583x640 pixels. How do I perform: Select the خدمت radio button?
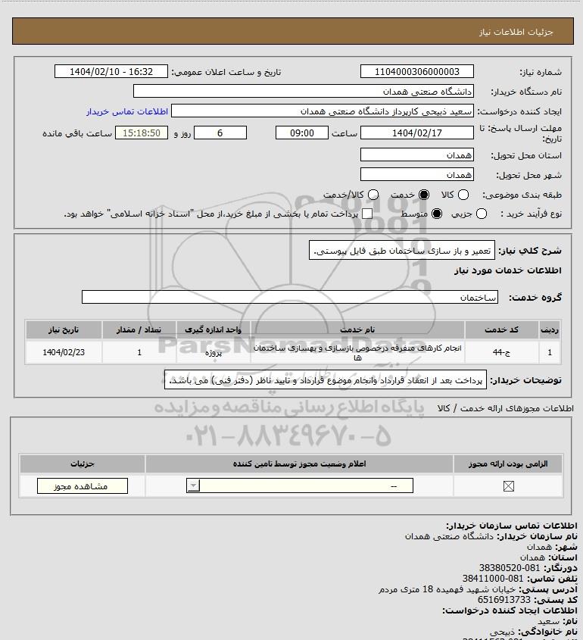click(424, 195)
